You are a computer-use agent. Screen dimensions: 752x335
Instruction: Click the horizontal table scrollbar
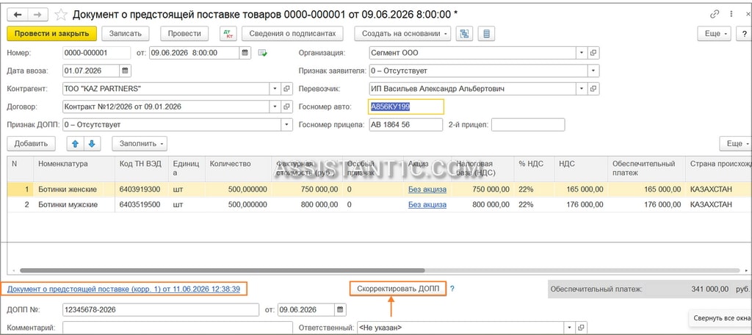pos(223,270)
